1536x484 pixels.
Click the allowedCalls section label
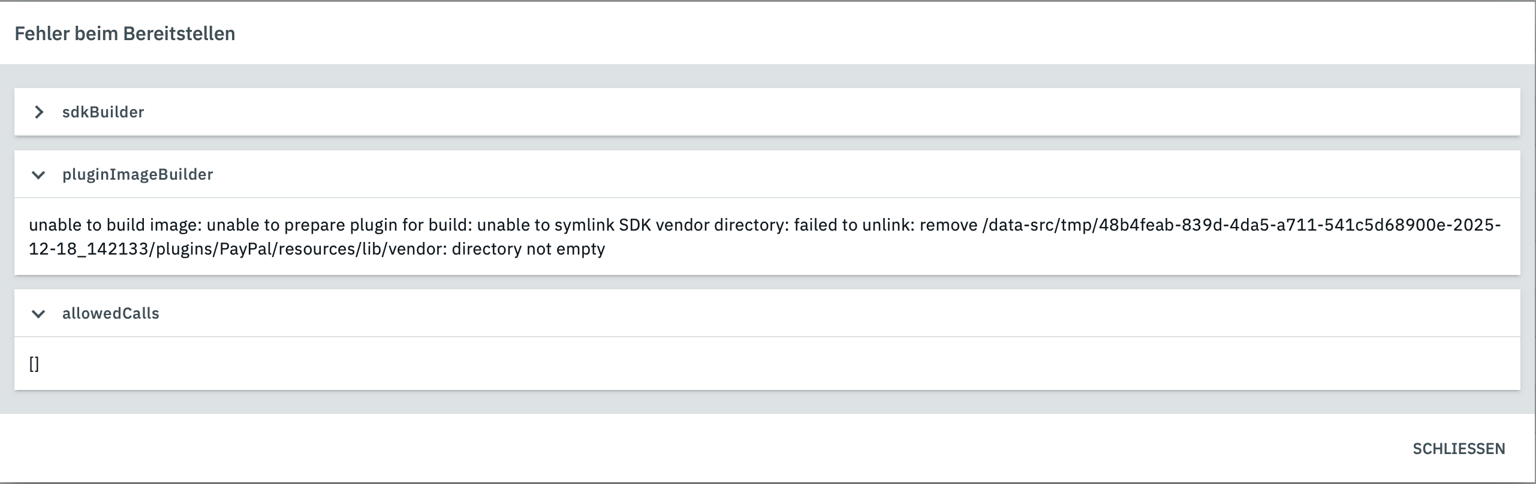[110, 313]
